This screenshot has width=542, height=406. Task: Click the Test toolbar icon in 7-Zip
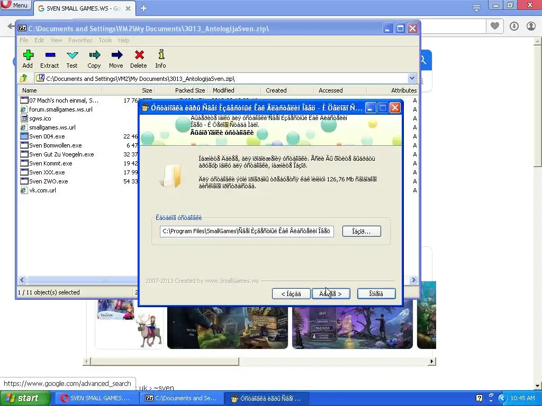[72, 59]
